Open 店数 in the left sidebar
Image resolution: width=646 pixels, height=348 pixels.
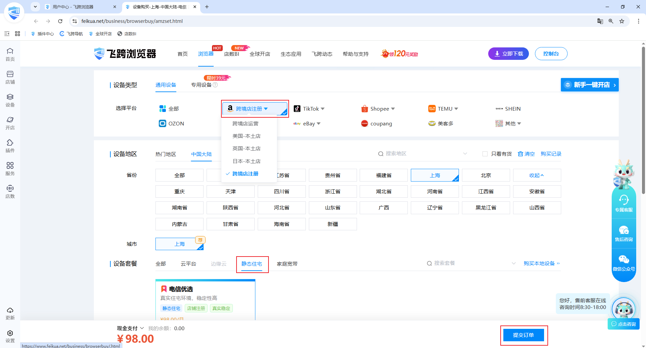(10, 192)
